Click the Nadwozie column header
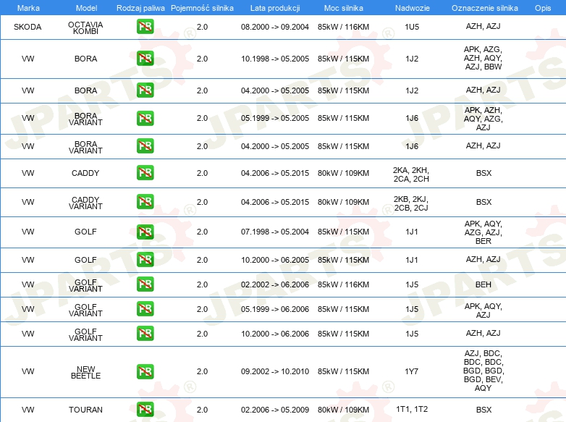This screenshot has width=566, height=422. pyautogui.click(x=413, y=8)
